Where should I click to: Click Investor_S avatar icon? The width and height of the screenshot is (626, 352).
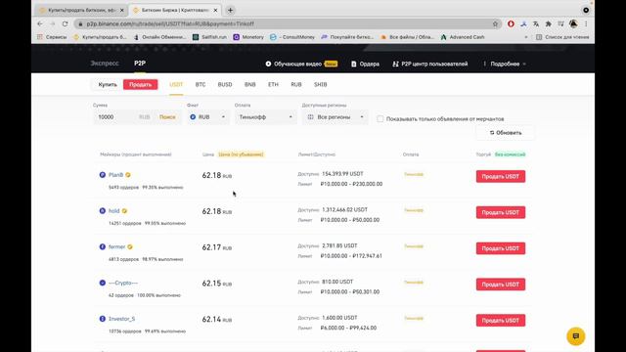(x=102, y=319)
